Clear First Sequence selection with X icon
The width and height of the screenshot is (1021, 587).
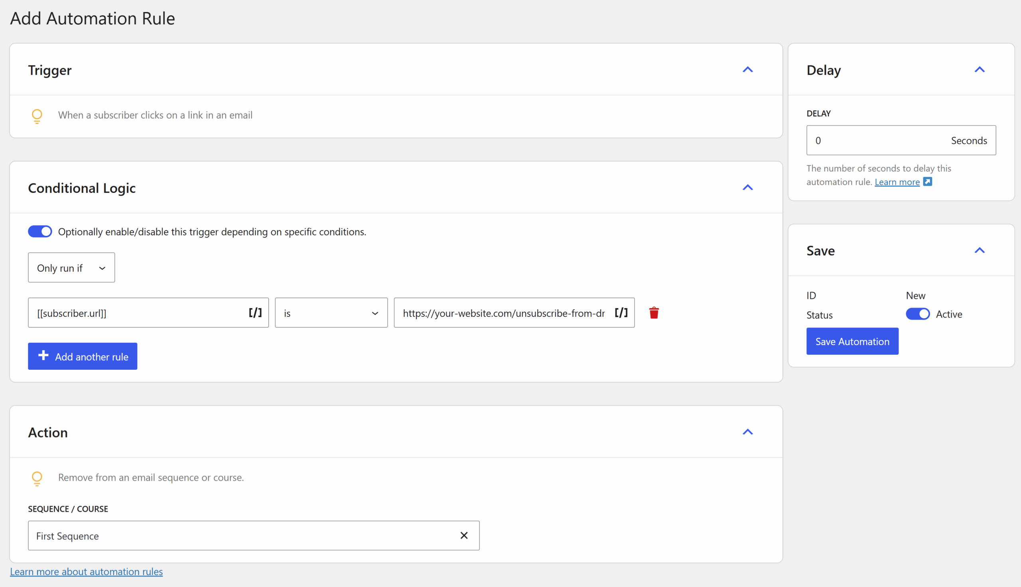pos(464,536)
